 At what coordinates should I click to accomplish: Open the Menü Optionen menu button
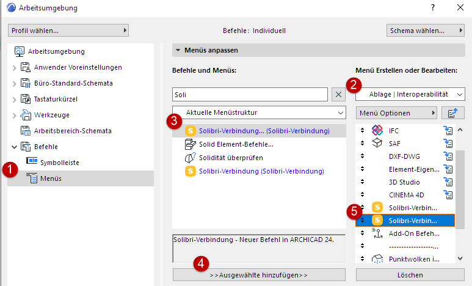tap(397, 113)
